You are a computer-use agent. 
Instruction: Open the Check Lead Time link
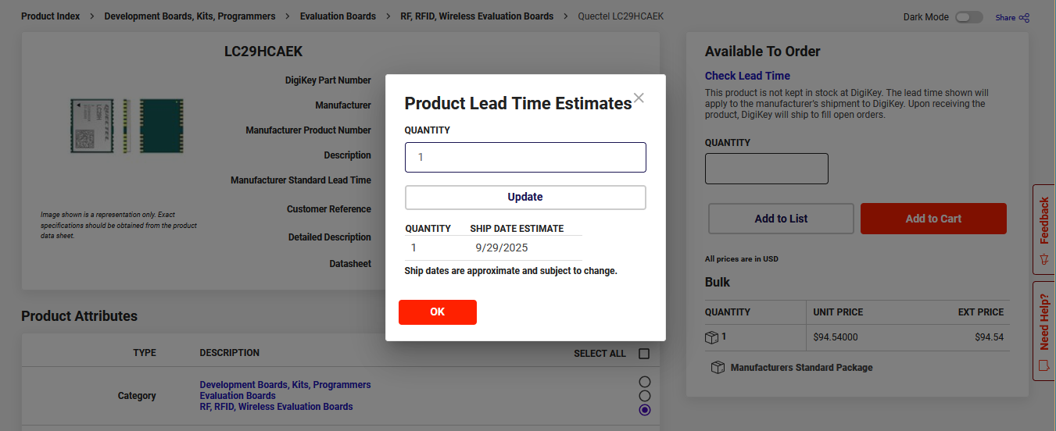(x=747, y=76)
